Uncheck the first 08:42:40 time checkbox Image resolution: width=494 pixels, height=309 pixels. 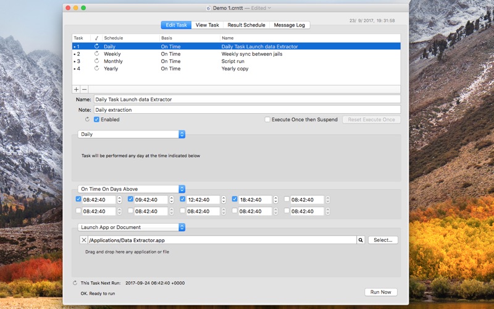pos(78,199)
